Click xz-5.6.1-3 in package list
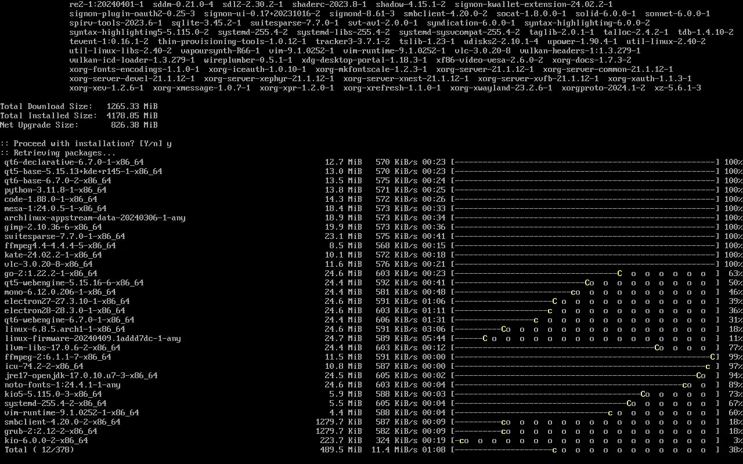The height and width of the screenshot is (464, 743). (x=678, y=88)
